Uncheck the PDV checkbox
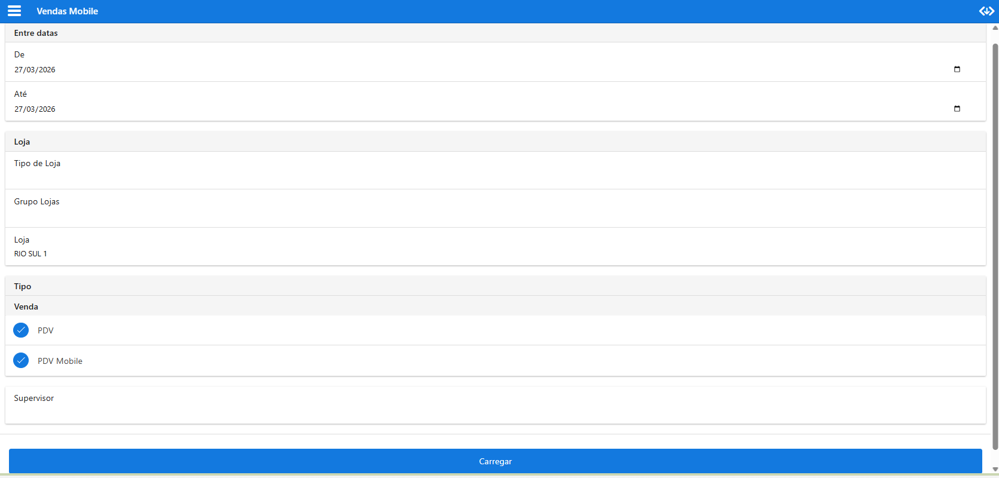Viewport: 999px width, 478px height. tap(21, 330)
